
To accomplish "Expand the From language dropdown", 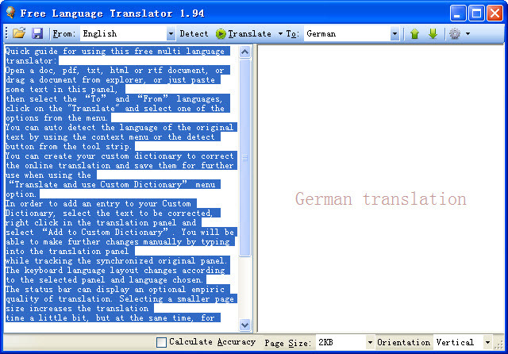I will (x=171, y=33).
